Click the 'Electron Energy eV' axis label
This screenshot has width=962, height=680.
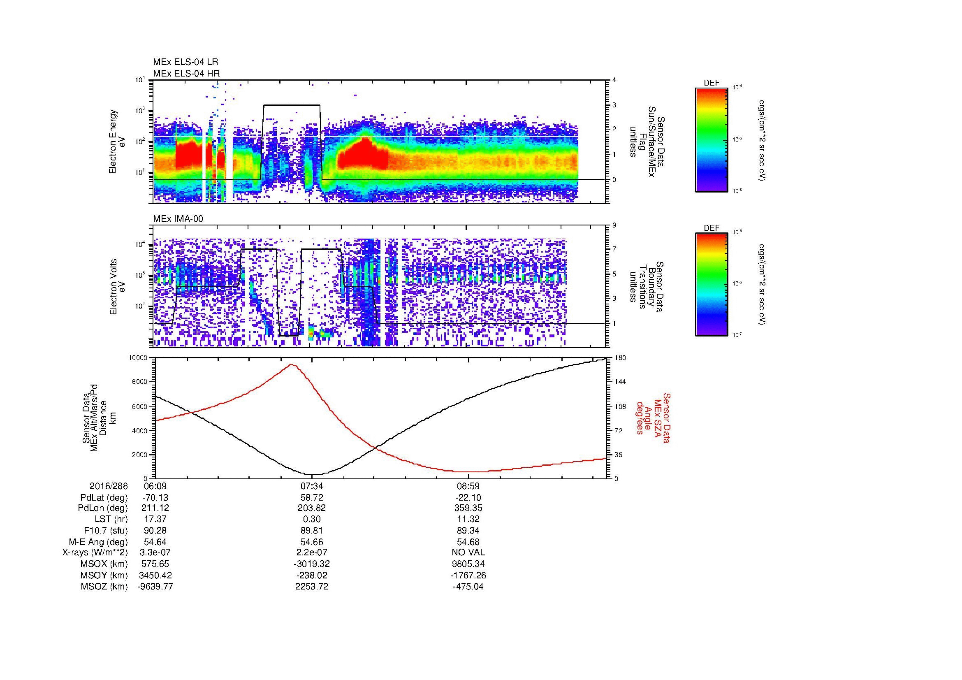[x=117, y=142]
